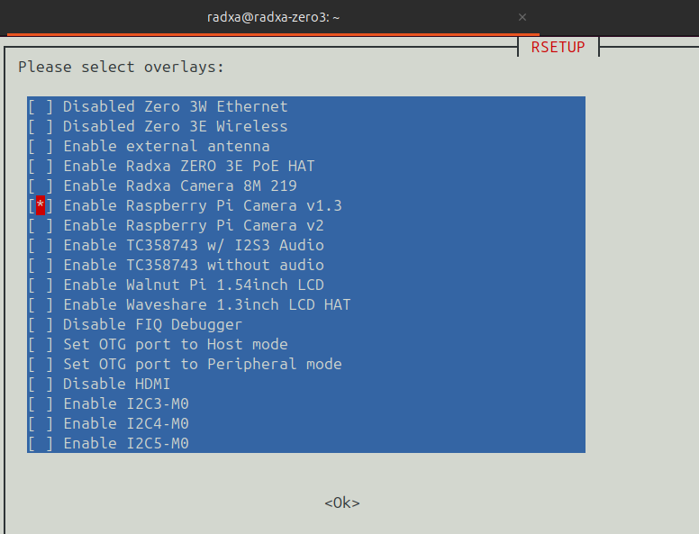Check Set OTG port to Peripheral mode checkbox

[x=41, y=364]
